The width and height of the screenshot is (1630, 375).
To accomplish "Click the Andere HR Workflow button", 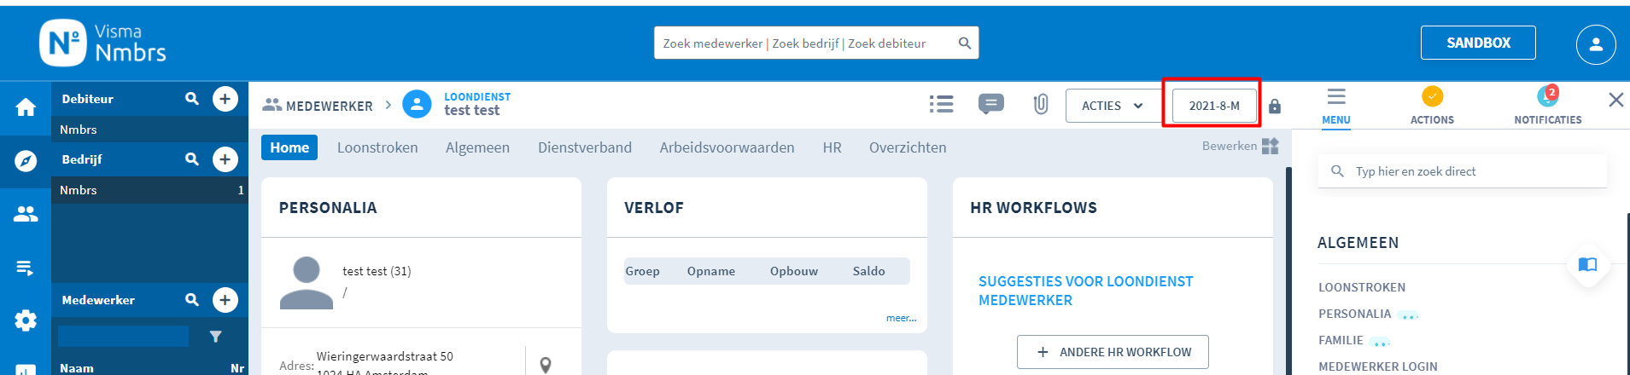I will tap(1113, 352).
